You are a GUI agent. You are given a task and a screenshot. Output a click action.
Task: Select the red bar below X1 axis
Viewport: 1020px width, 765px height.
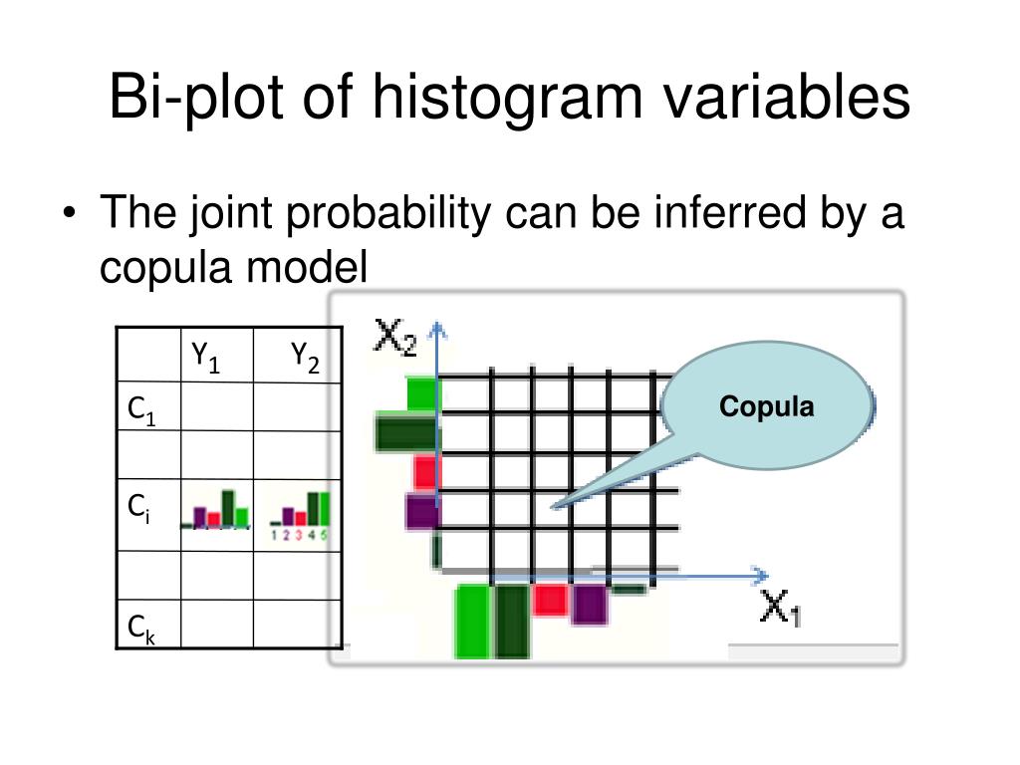point(550,598)
